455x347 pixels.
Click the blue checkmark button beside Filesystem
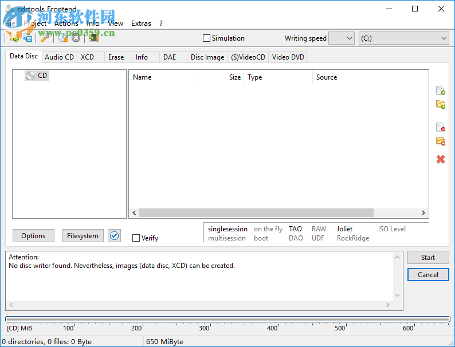click(115, 236)
